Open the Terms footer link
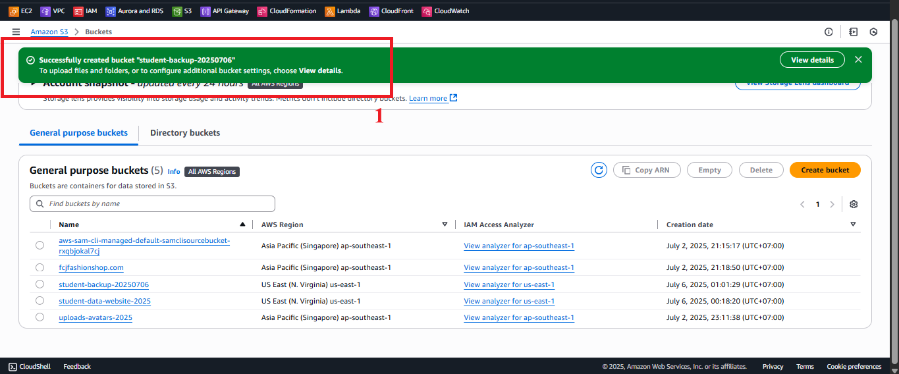 point(805,366)
